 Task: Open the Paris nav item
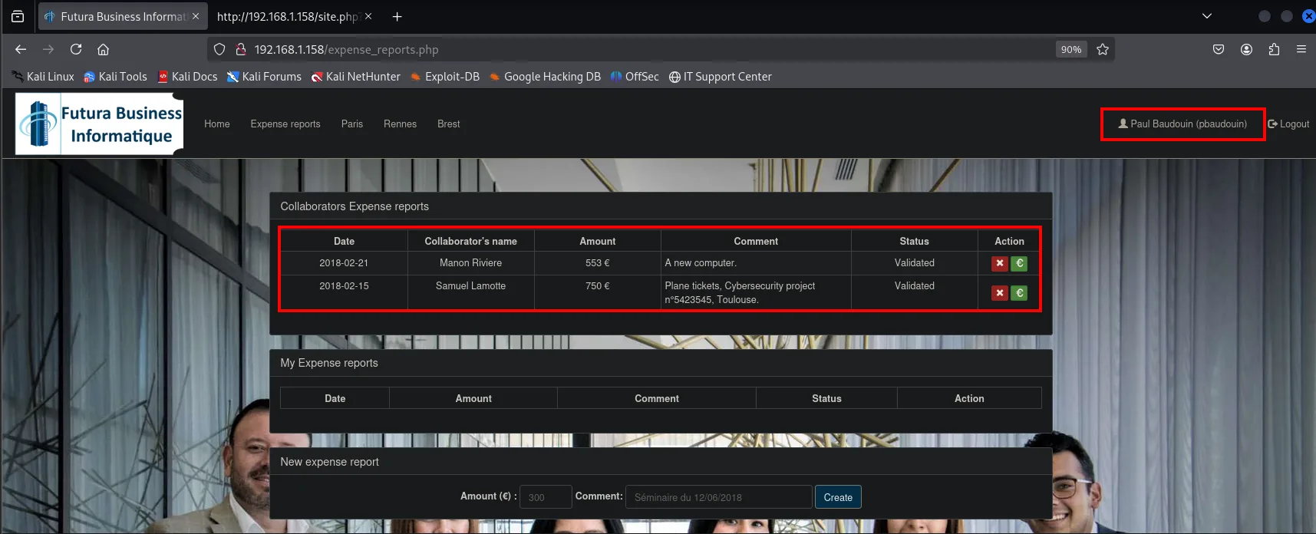coord(352,124)
